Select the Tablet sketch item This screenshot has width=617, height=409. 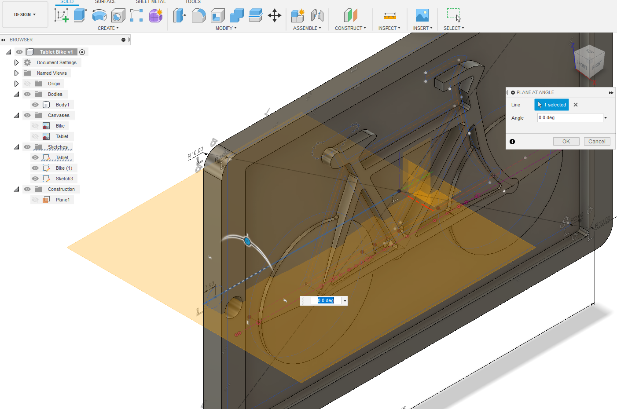pos(62,157)
